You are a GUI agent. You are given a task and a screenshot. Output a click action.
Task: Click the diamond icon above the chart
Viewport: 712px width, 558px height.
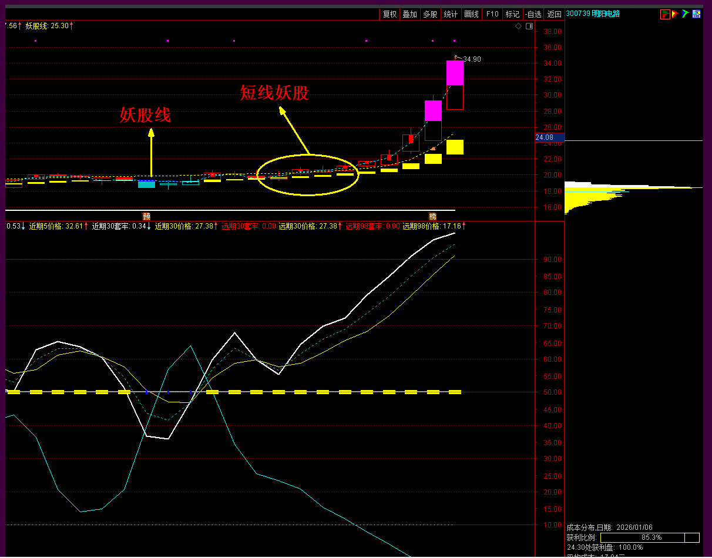tap(519, 26)
